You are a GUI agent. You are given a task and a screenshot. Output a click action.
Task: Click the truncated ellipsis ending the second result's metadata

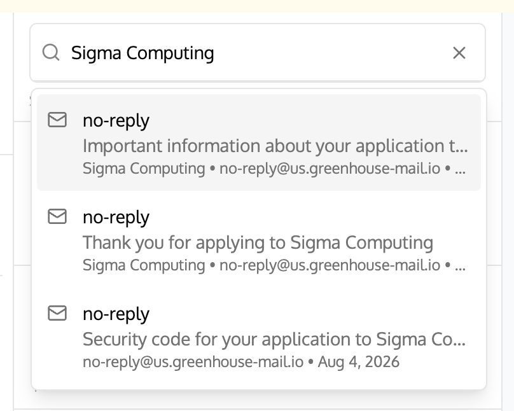point(460,268)
